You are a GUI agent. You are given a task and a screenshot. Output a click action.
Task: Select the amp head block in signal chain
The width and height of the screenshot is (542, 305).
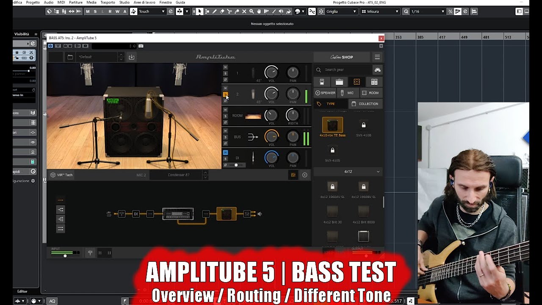(178, 214)
